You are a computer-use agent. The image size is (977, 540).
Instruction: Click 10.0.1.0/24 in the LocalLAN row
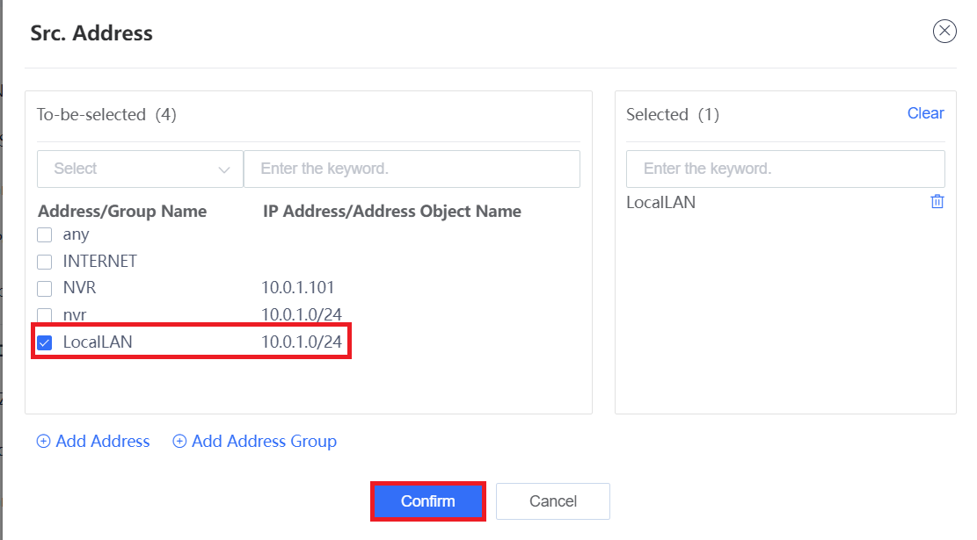pyautogui.click(x=302, y=342)
